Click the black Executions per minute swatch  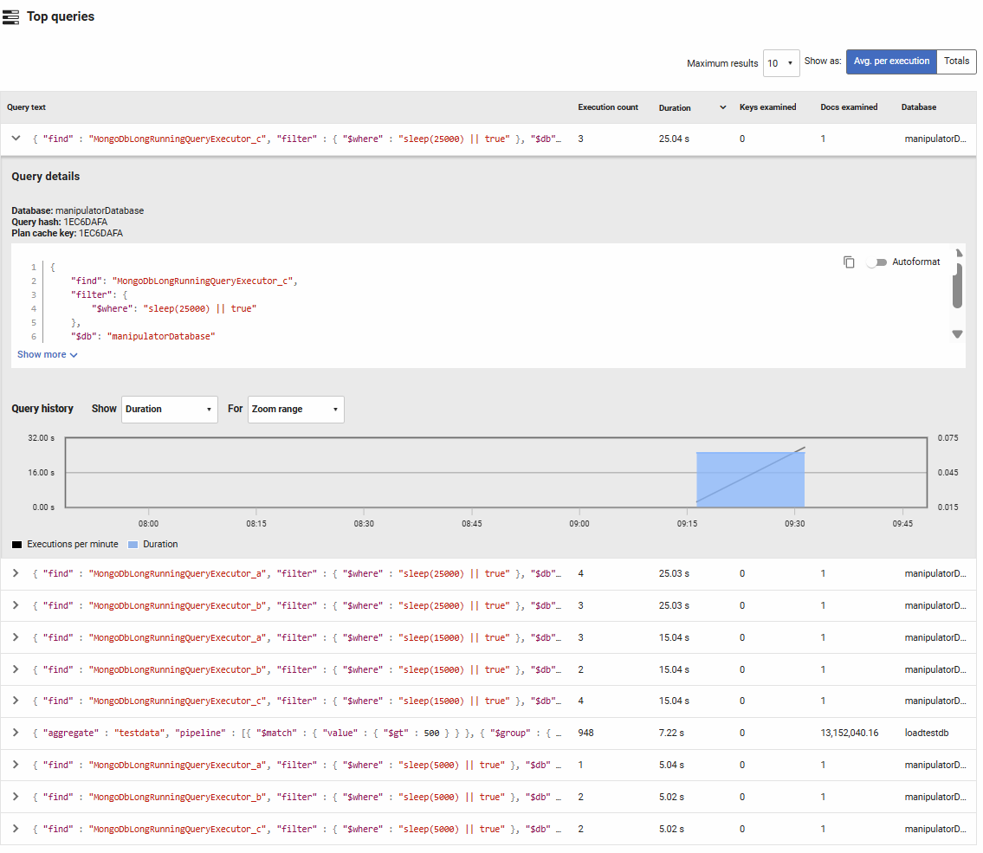17,545
